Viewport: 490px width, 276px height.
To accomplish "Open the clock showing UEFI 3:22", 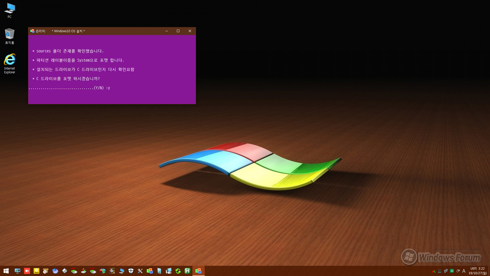I will coord(477,271).
